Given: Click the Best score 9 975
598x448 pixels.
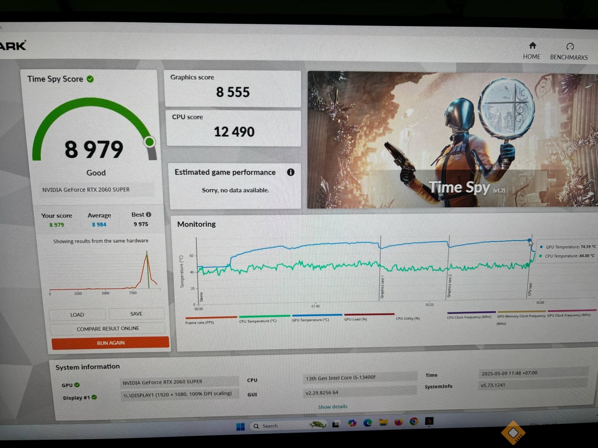Looking at the screenshot, I should [141, 224].
